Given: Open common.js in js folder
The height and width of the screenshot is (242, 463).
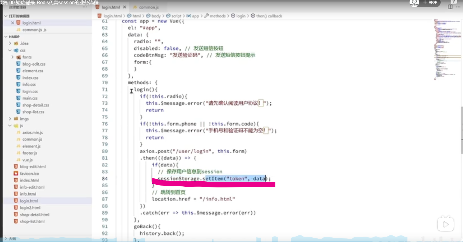Looking at the screenshot, I should tap(32, 140).
